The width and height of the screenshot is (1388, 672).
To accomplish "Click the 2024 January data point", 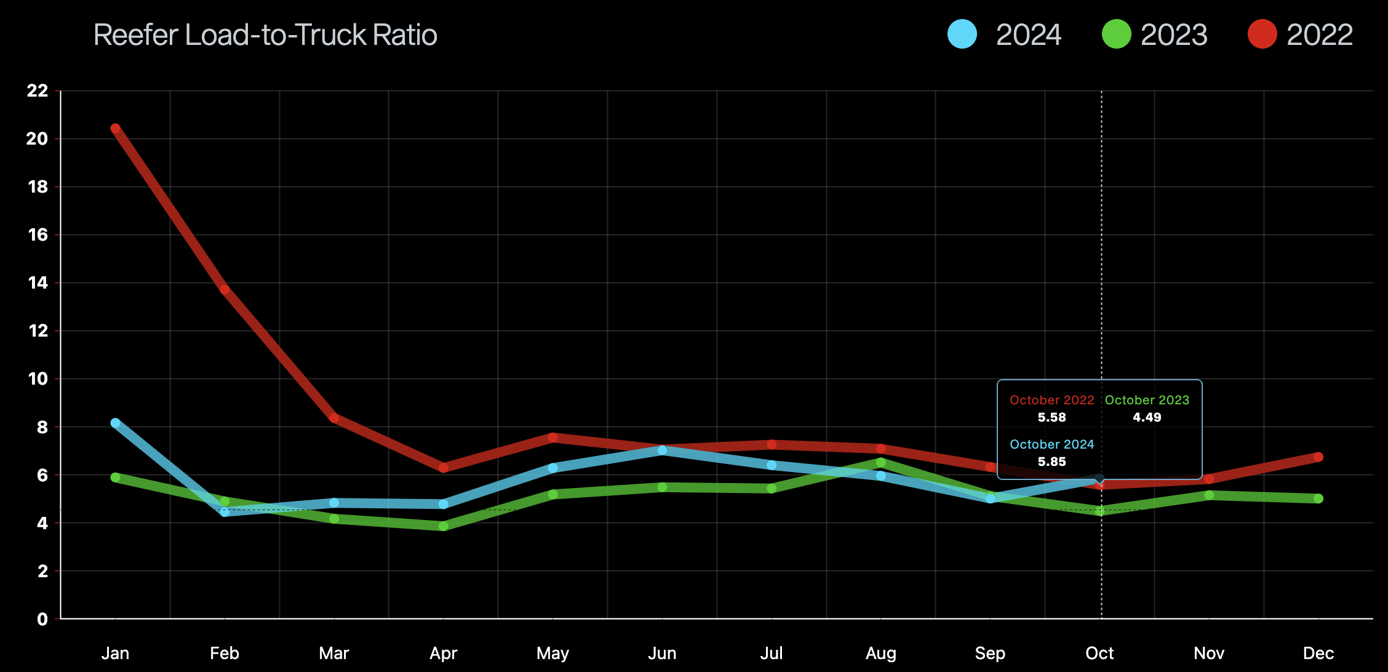I will pos(115,423).
